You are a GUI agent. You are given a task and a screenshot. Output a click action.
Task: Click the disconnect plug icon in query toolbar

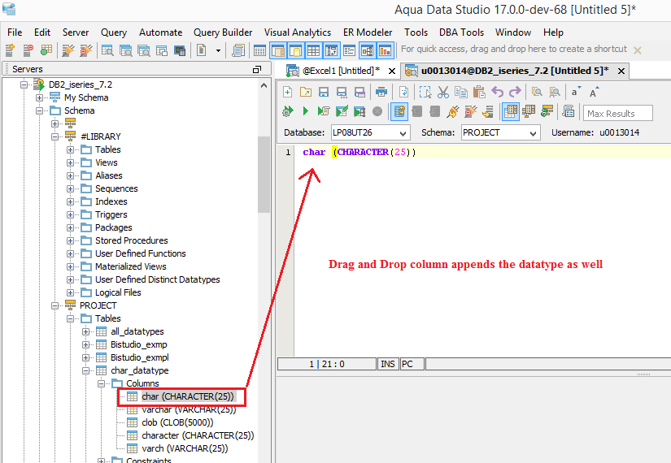click(470, 111)
